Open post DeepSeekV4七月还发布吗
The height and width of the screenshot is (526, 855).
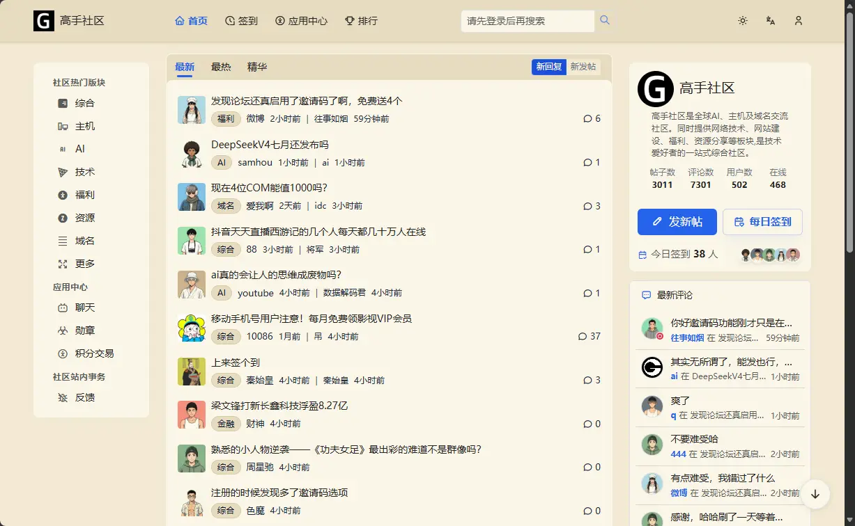pyautogui.click(x=270, y=145)
